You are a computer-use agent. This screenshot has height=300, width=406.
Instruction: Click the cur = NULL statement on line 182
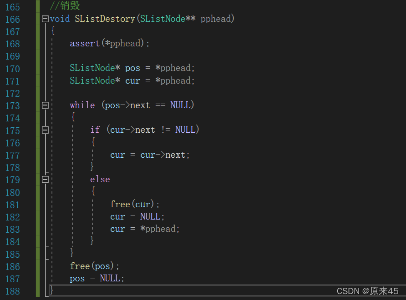click(x=137, y=216)
